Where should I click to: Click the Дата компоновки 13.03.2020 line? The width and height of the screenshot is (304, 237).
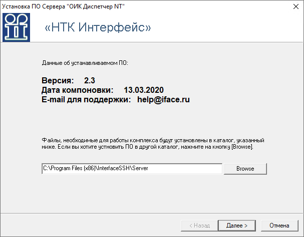pos(103,90)
